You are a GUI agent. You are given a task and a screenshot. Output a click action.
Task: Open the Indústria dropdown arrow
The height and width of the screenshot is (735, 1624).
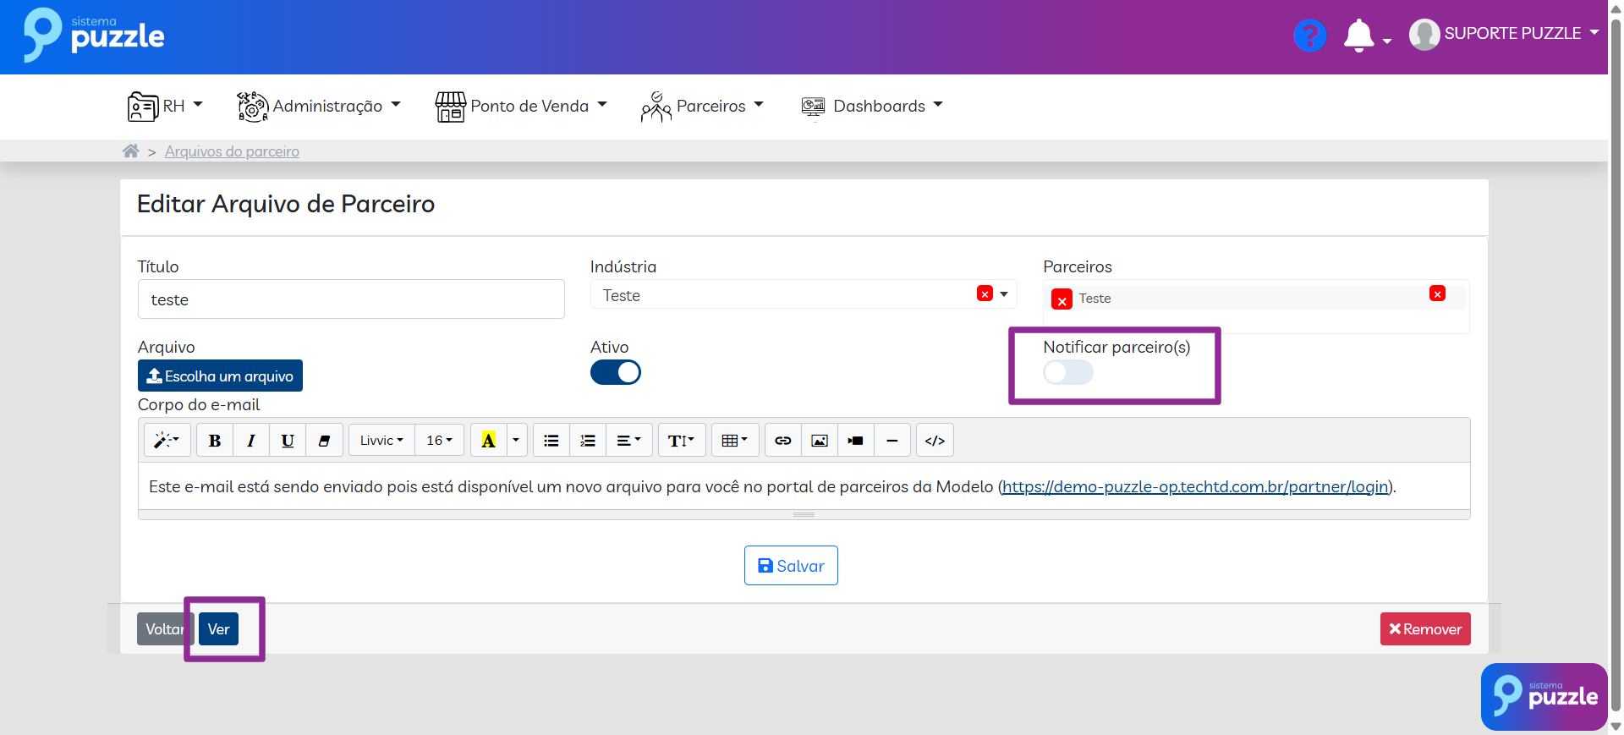click(1004, 294)
